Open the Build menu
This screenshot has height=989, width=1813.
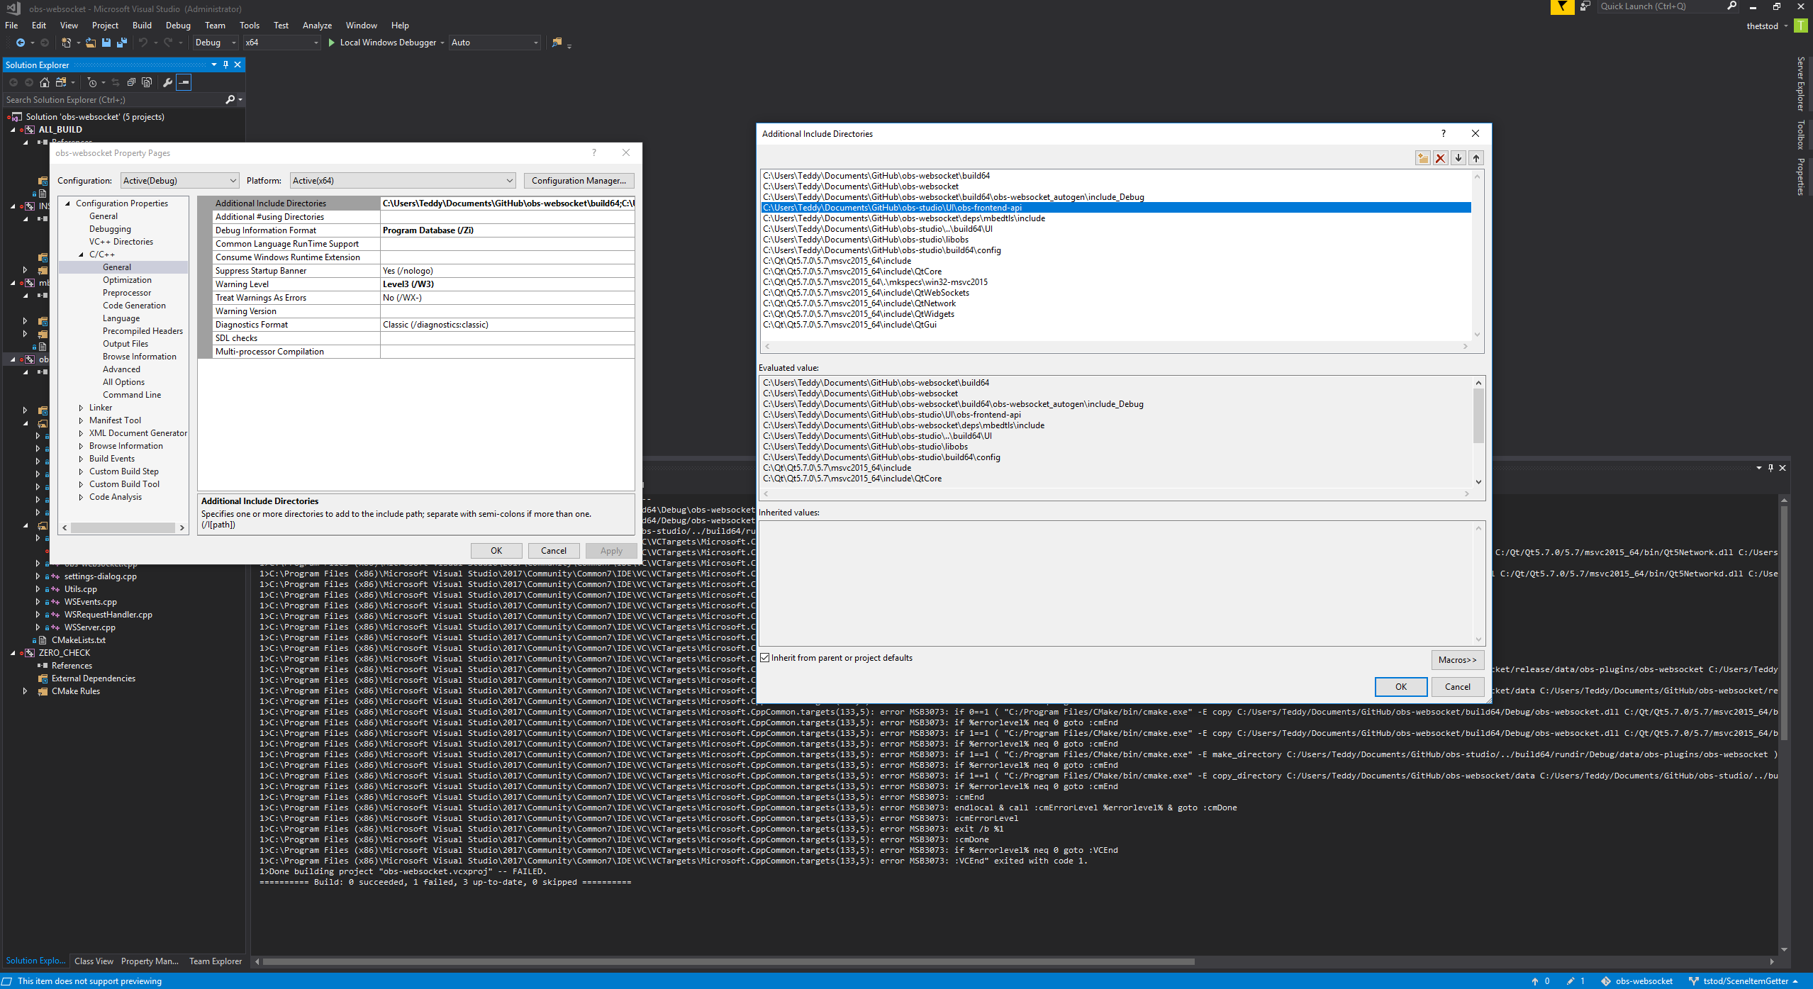pyautogui.click(x=142, y=25)
